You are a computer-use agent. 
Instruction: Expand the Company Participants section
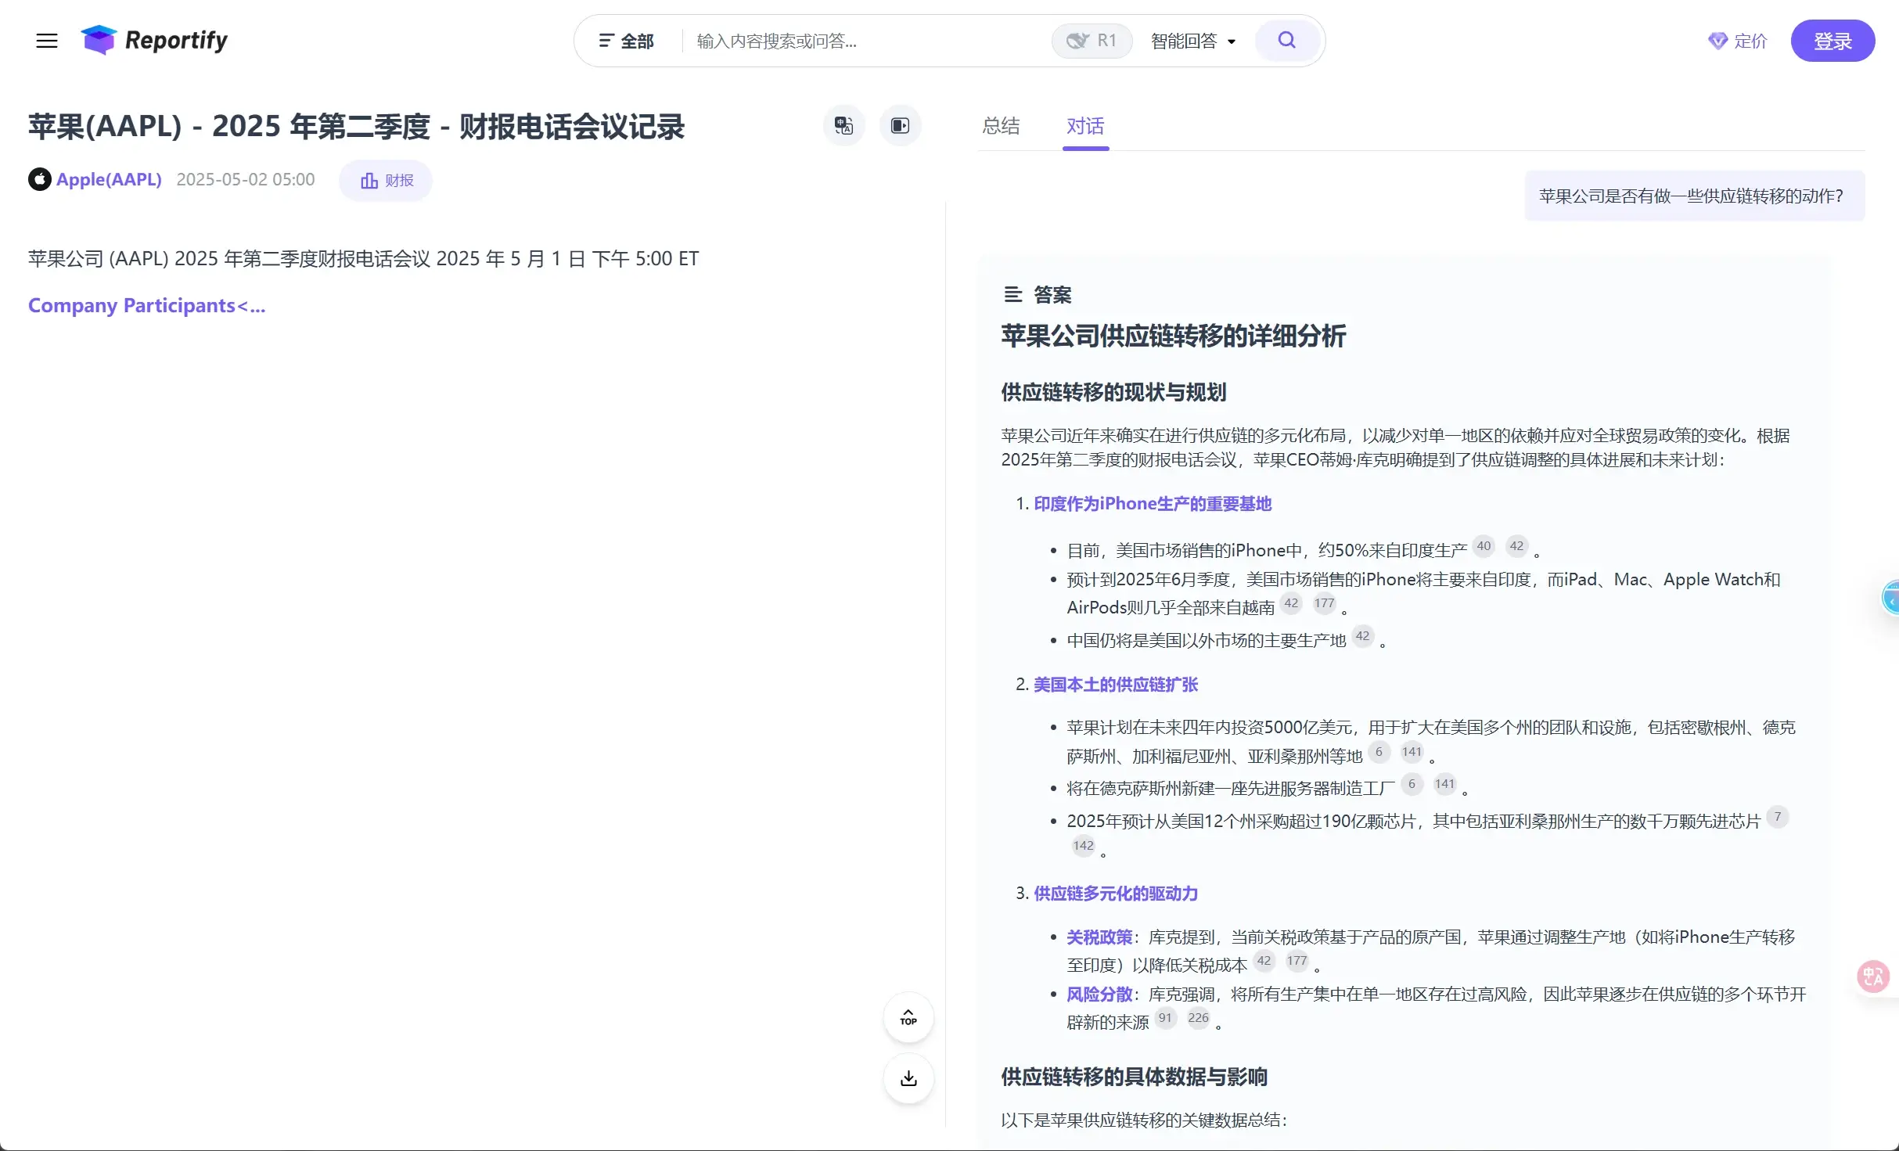pyautogui.click(x=146, y=305)
